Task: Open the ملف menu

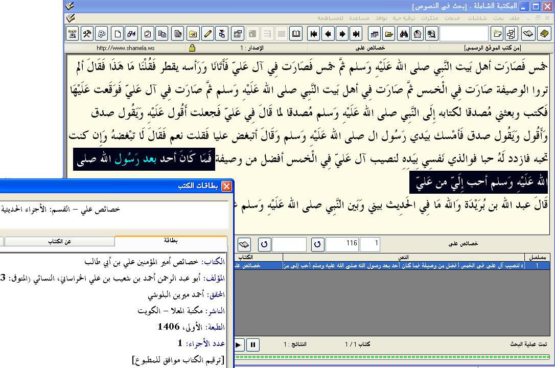Action: coord(514,18)
